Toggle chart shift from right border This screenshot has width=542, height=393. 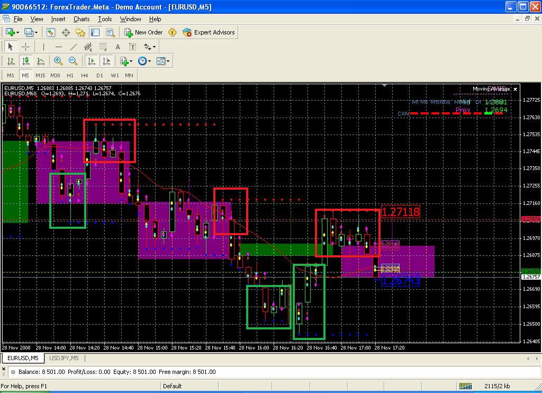tap(106, 61)
